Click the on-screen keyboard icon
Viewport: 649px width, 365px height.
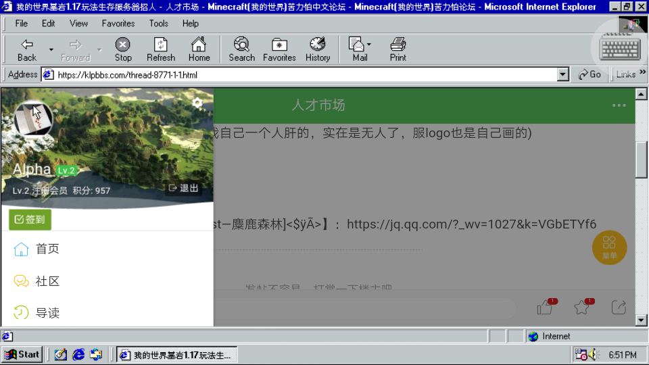tap(621, 49)
